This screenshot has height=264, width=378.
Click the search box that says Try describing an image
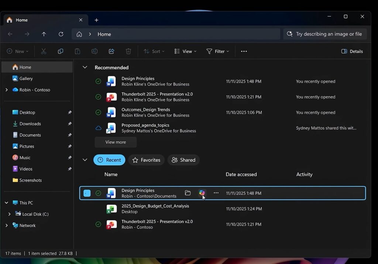tap(325, 34)
